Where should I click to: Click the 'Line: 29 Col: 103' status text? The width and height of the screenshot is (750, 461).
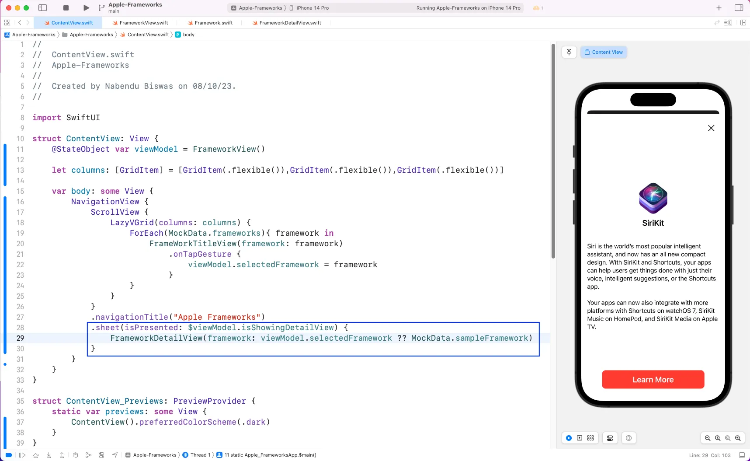(x=710, y=455)
